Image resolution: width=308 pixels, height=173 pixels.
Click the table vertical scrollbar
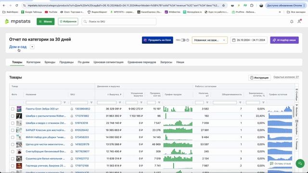(294, 112)
